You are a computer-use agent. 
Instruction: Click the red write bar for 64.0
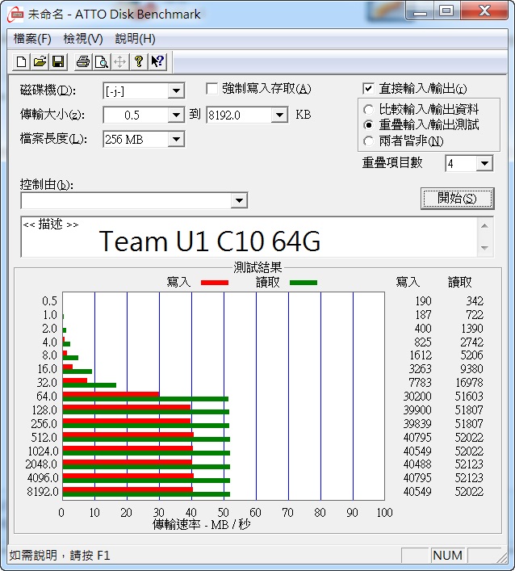pyautogui.click(x=111, y=394)
